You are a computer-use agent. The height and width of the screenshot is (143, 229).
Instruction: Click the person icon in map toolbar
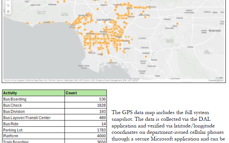click(8, 11)
